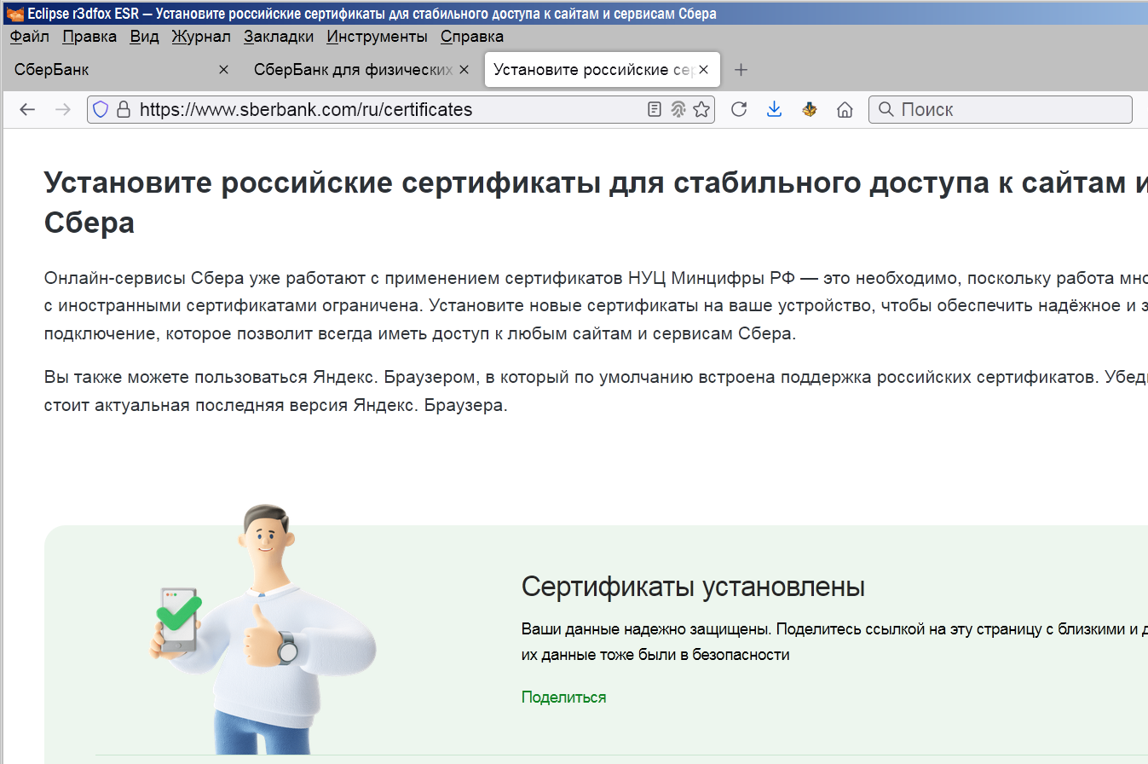Open the Правка menu
The height and width of the screenshot is (764, 1148).
[89, 37]
